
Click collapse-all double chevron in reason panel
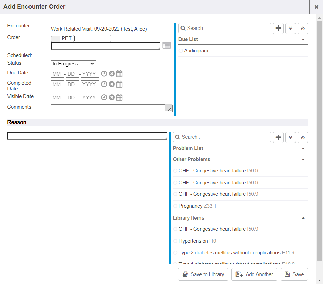point(303,137)
